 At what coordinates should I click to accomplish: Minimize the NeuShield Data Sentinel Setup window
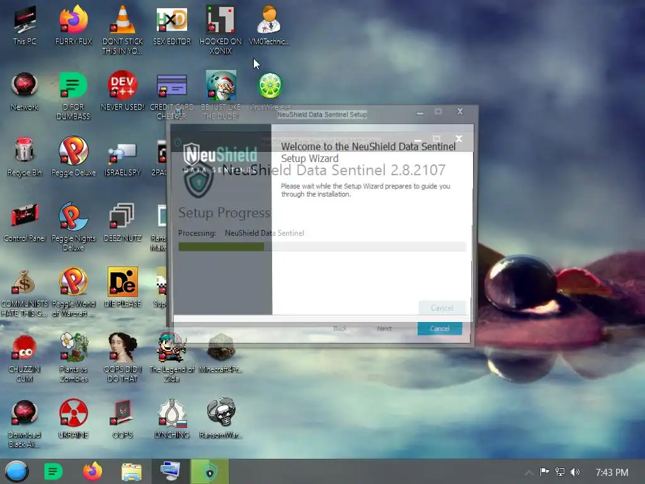pyautogui.click(x=420, y=112)
